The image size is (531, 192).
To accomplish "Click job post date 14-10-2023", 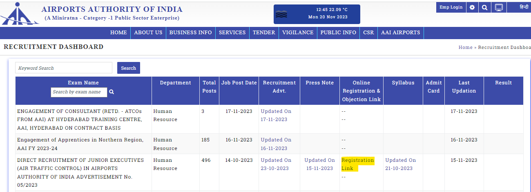I will [x=239, y=160].
